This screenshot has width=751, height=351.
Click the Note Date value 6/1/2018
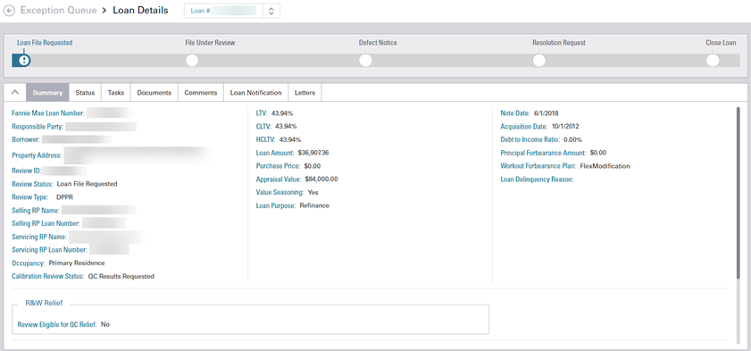pyautogui.click(x=547, y=113)
